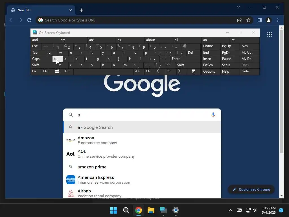
Task: Tap the Windows logo key on keyboard
Action: pyautogui.click(x=57, y=71)
